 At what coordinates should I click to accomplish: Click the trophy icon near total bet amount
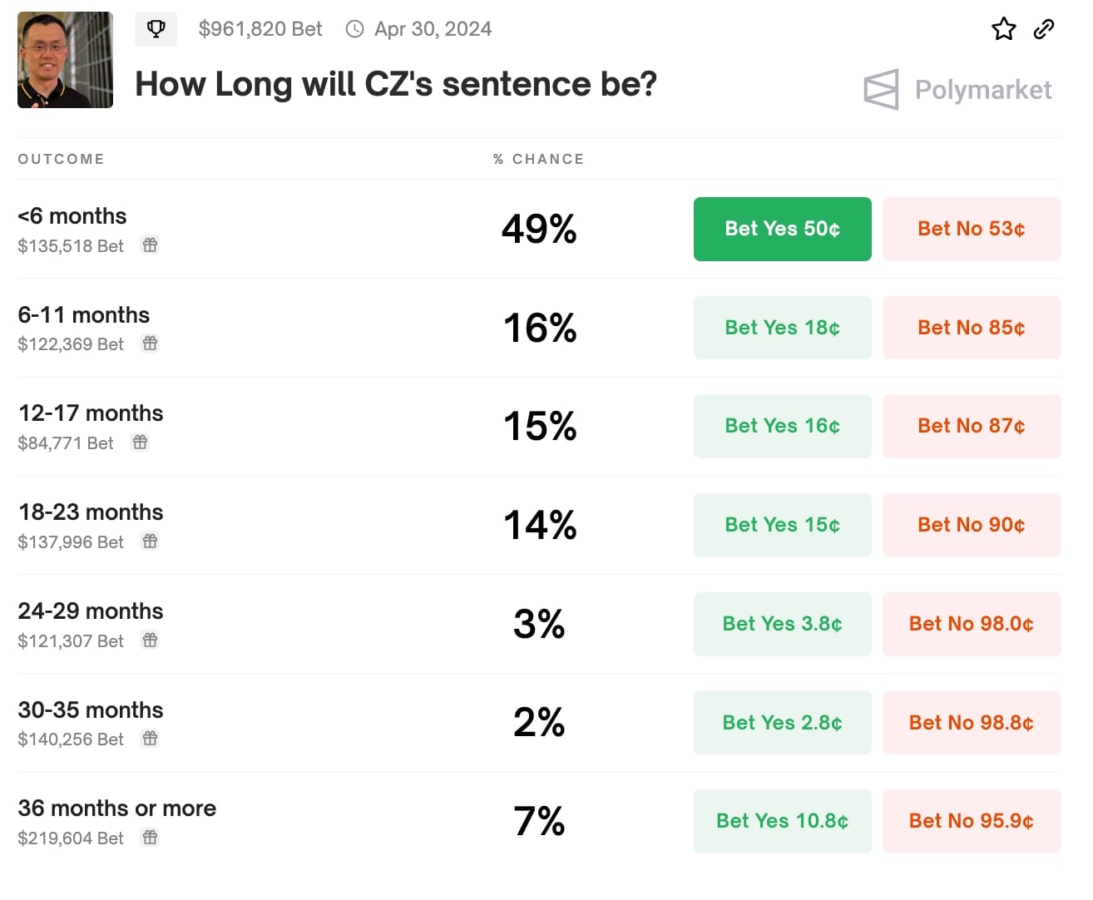pyautogui.click(x=156, y=28)
